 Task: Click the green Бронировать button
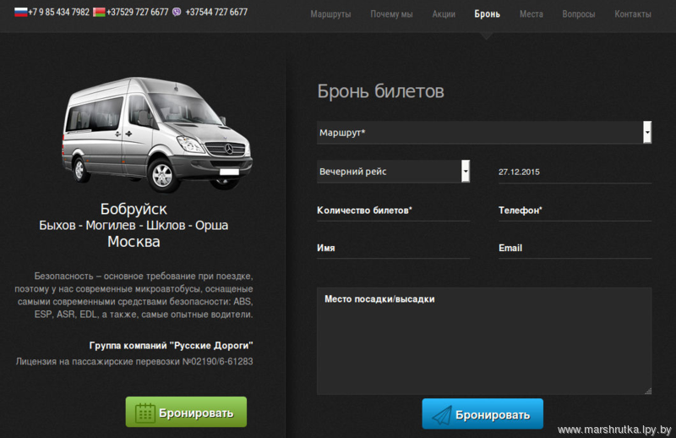pos(186,412)
